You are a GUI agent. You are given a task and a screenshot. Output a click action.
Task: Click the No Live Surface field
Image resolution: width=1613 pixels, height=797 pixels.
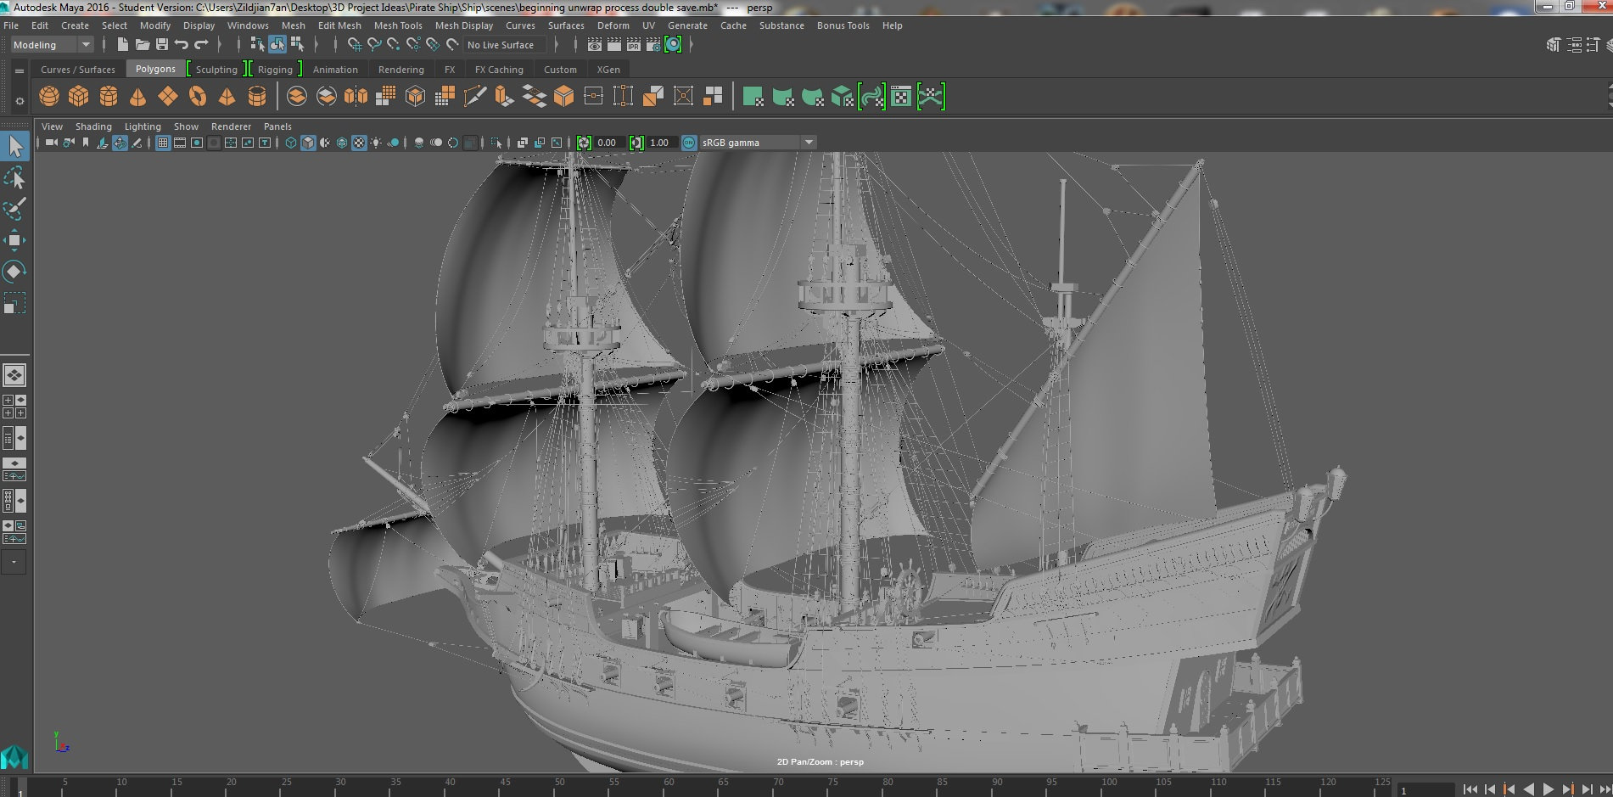coord(505,45)
